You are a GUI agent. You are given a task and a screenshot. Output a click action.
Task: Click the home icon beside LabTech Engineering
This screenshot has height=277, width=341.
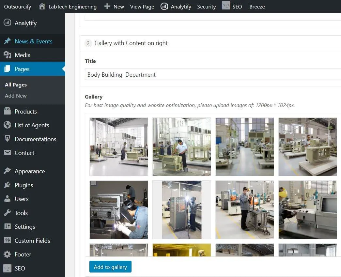click(42, 6)
